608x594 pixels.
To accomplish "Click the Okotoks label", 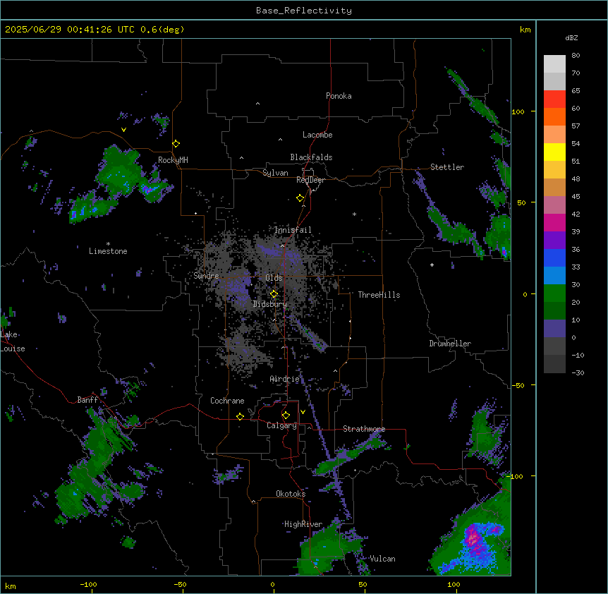I will (x=291, y=494).
